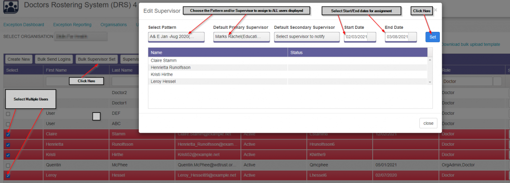
Task: Sort by the Status column header in dialog
Action: click(x=357, y=52)
